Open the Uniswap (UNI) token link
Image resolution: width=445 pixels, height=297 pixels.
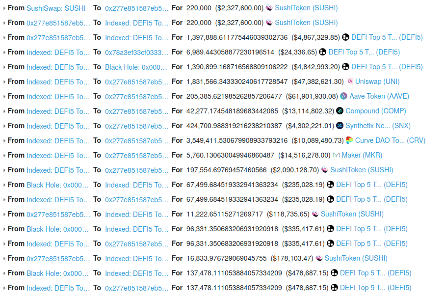pyautogui.click(x=377, y=81)
